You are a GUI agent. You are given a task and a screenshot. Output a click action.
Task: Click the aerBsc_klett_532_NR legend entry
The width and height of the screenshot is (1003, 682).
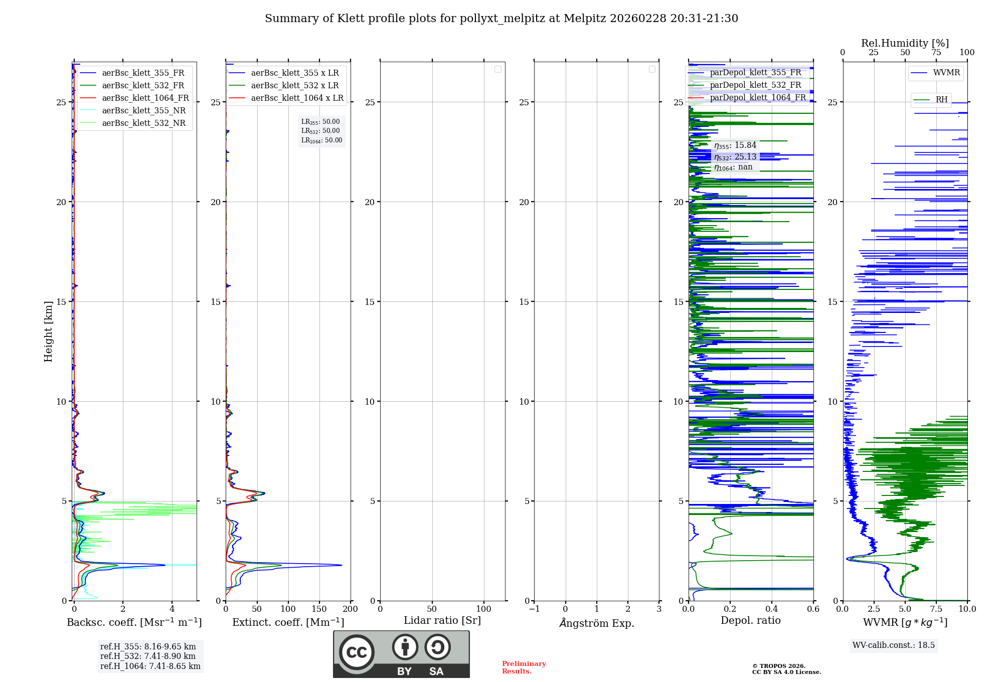click(x=143, y=123)
